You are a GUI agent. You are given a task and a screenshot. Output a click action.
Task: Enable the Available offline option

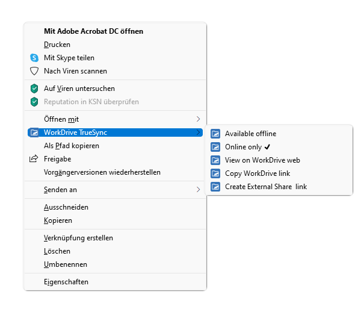tap(279, 134)
